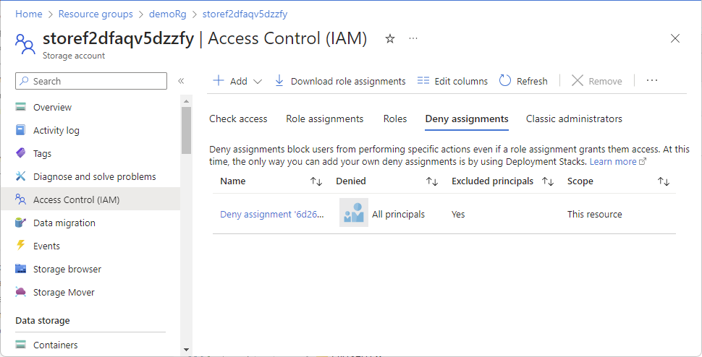Click 'This resource' scope cell
This screenshot has width=702, height=357.
click(x=595, y=215)
